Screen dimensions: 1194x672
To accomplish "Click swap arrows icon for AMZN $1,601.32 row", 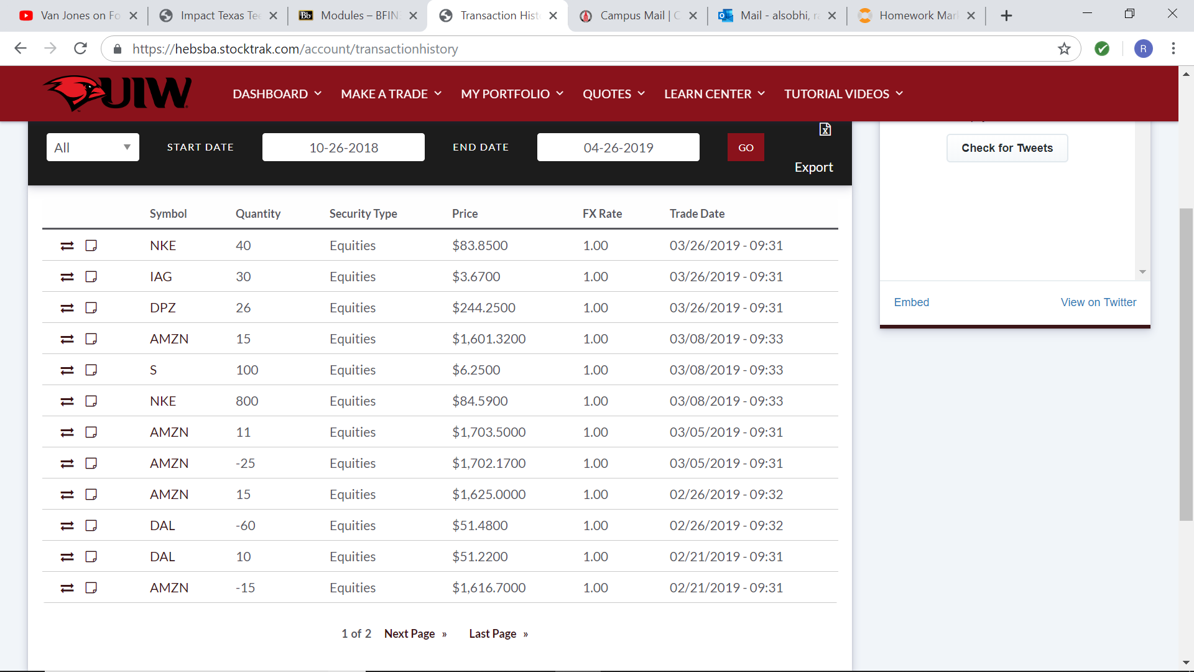I will click(x=67, y=339).
